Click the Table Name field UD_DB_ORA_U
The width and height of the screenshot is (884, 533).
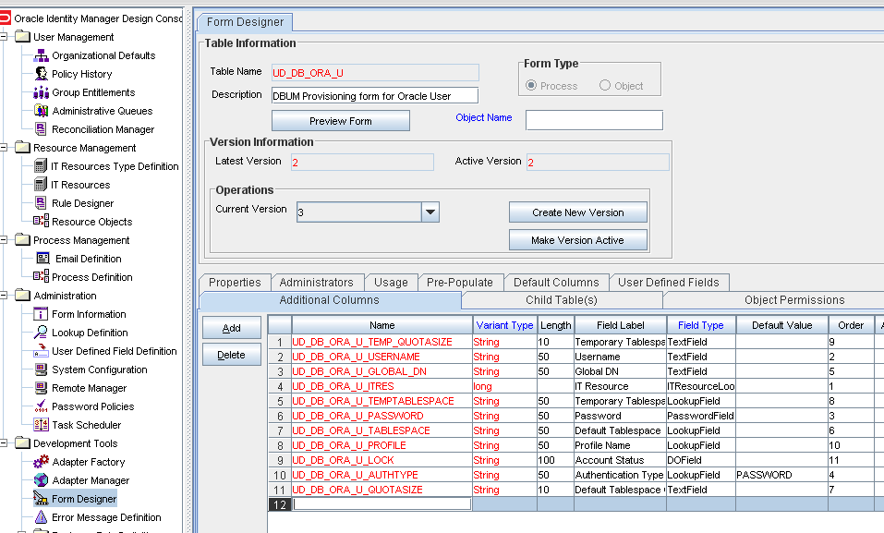click(375, 73)
